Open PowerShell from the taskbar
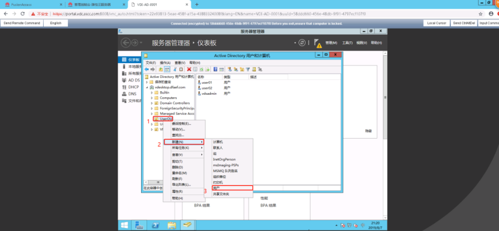Viewport: 499px width, 231px height. click(156, 225)
